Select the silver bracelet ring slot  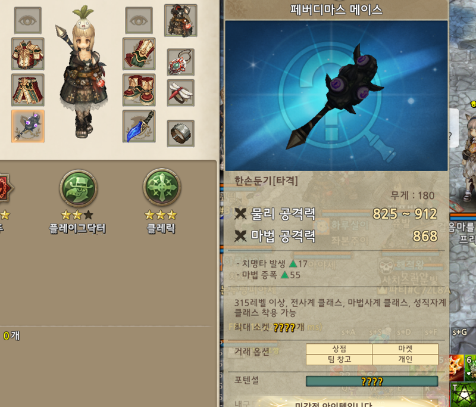181,133
